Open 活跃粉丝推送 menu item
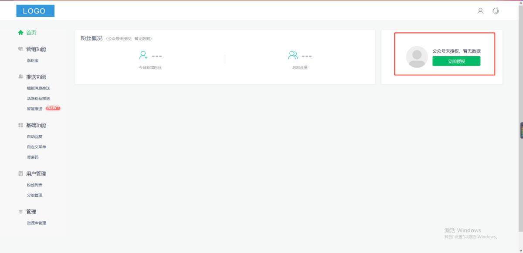Viewport: 523px width, 253px height. coord(38,99)
